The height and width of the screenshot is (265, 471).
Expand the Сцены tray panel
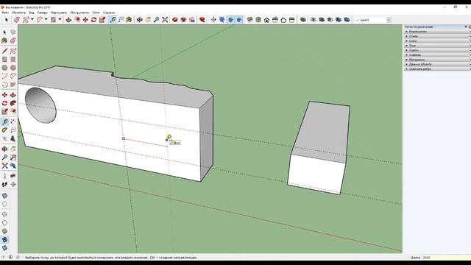coord(437,50)
